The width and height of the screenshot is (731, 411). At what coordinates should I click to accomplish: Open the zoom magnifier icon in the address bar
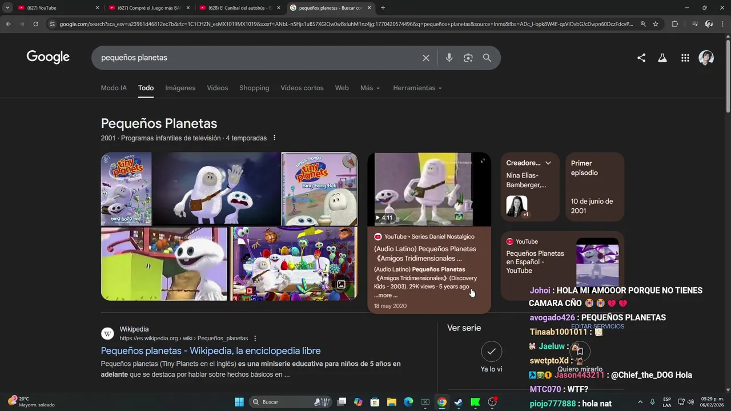click(643, 24)
